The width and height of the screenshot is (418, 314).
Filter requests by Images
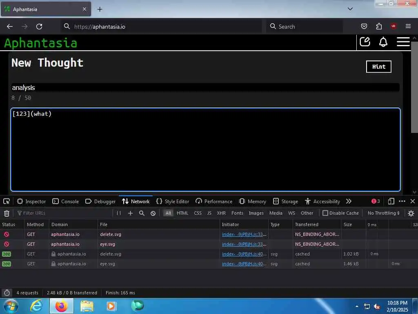[x=256, y=213]
